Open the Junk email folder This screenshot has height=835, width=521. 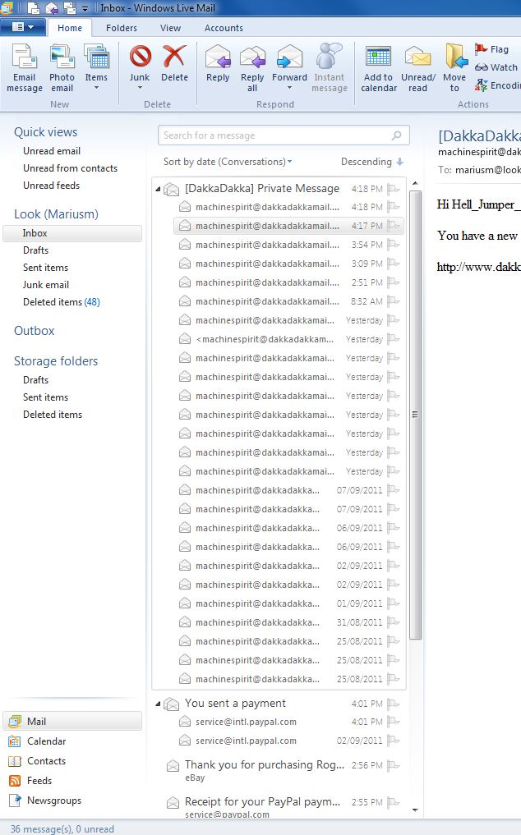pyautogui.click(x=46, y=285)
